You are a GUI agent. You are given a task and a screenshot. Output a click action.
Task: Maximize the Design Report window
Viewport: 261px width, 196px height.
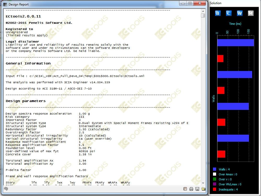pyautogui.click(x=190, y=3)
